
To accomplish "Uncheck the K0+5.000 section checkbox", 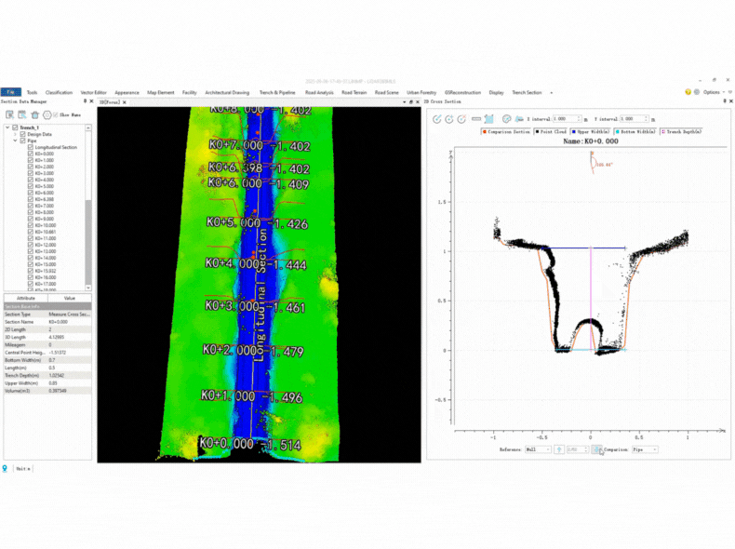I will point(29,186).
